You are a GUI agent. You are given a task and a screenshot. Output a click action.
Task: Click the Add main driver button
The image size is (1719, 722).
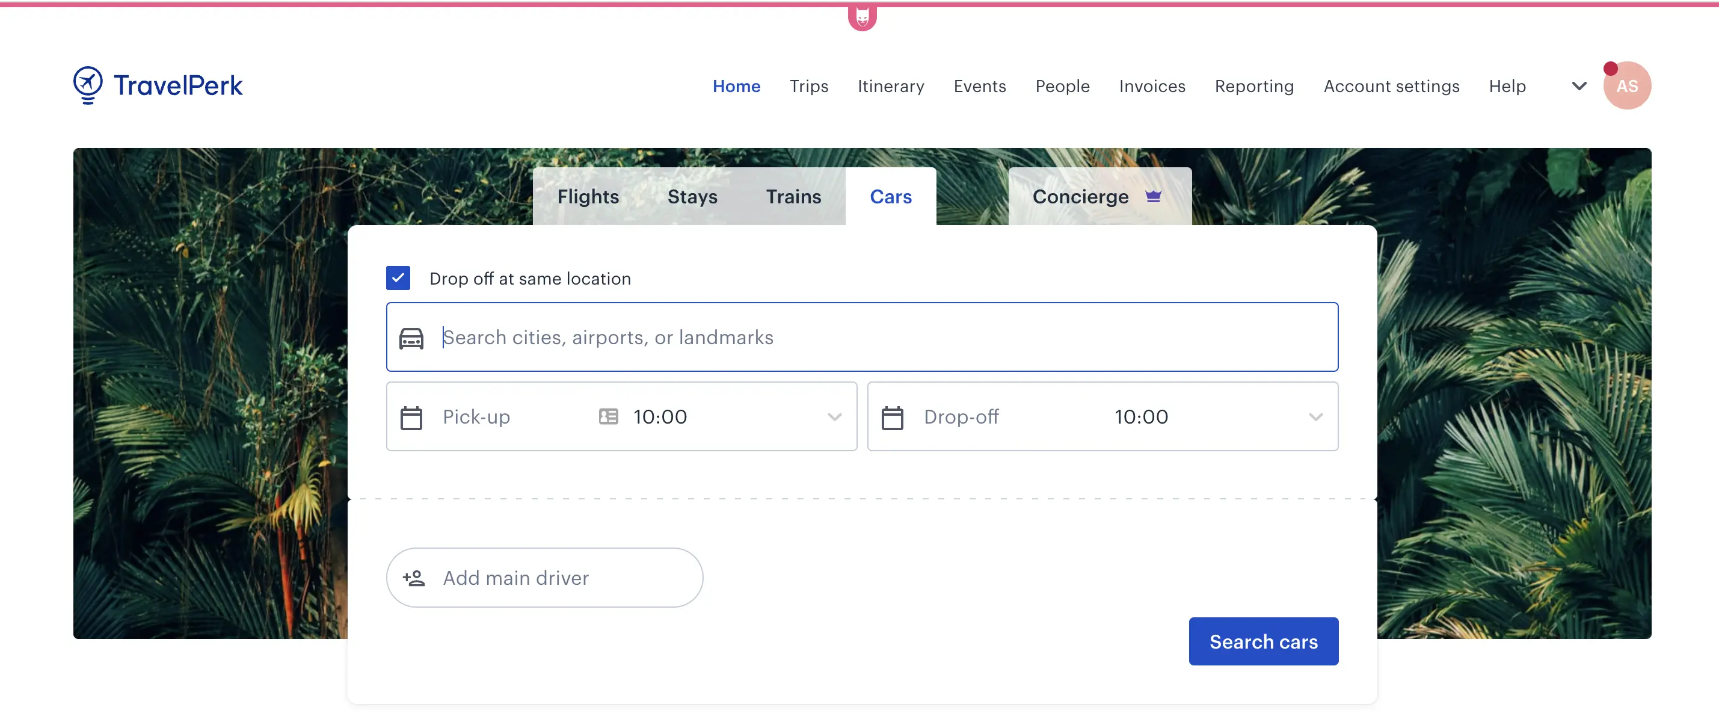click(x=544, y=578)
